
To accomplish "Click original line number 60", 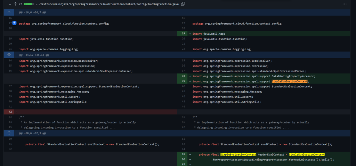I will point(10,139).
